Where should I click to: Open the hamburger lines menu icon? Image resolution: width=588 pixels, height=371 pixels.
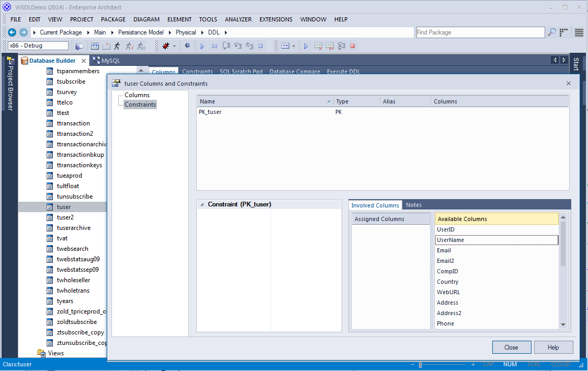(579, 32)
